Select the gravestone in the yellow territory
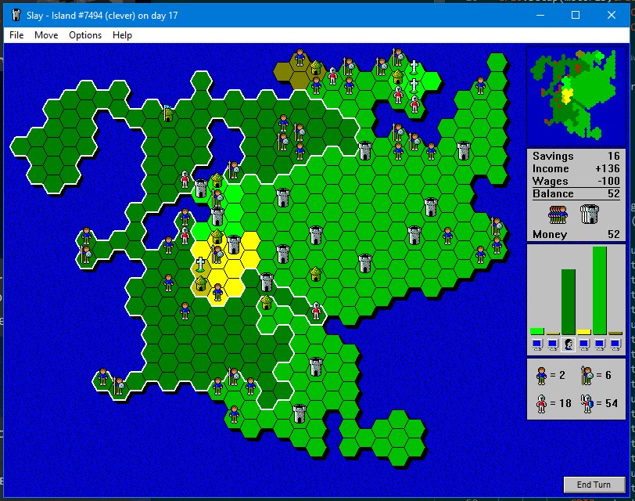Viewport: 635px width, 501px height. (200, 264)
